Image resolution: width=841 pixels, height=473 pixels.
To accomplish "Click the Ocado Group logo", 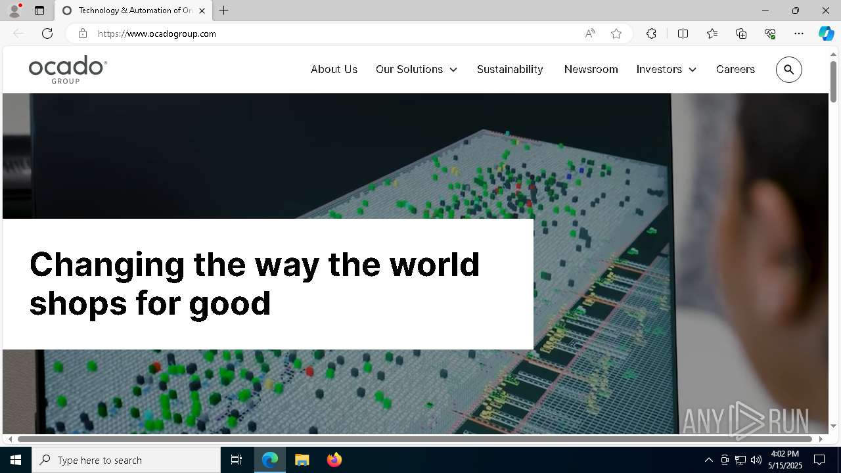I will (68, 70).
